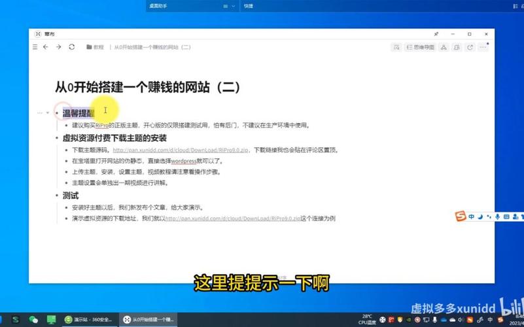Click the outline list icon left of 思维导图
This screenshot has width=524, height=327.
pos(396,47)
